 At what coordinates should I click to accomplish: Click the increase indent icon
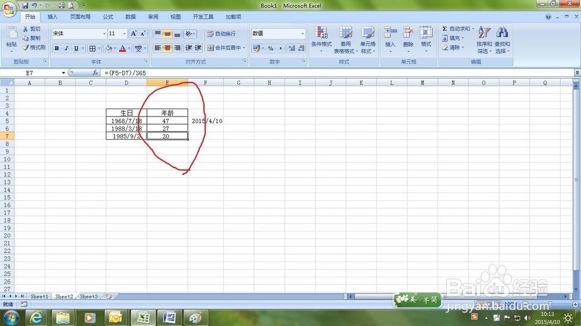coord(198,48)
